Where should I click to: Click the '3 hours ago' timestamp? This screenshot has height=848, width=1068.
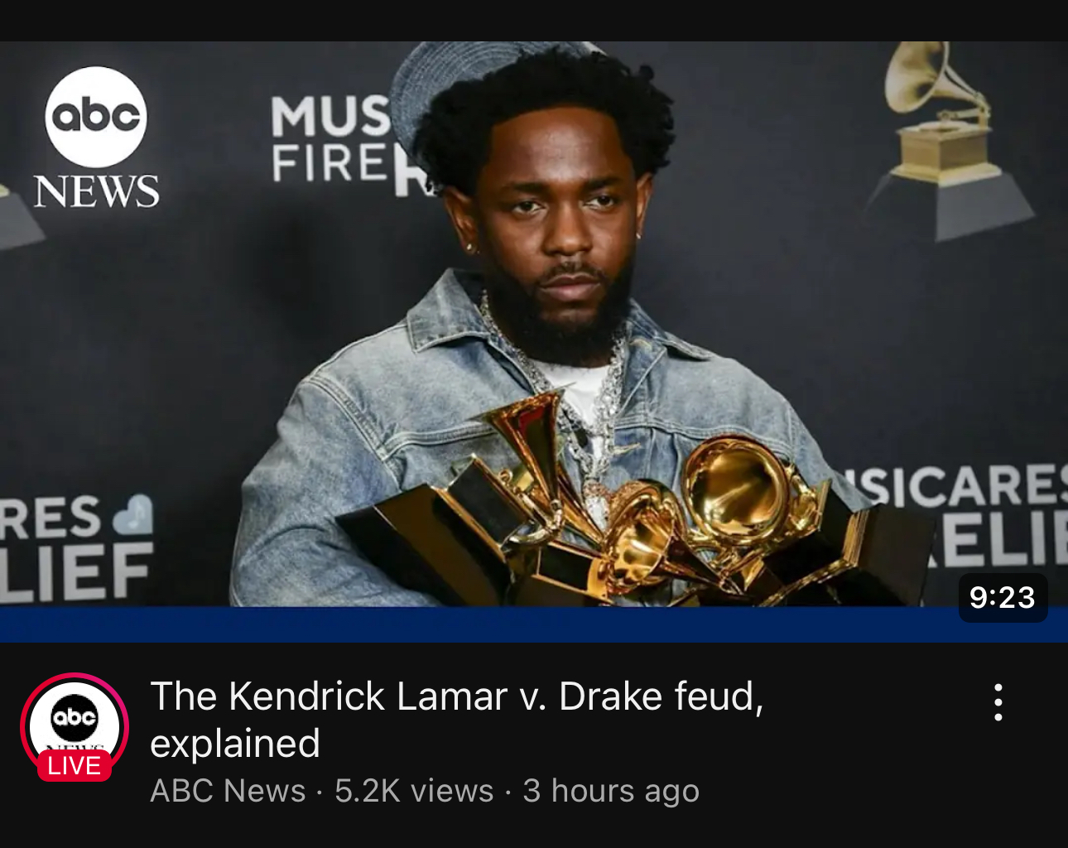point(611,791)
